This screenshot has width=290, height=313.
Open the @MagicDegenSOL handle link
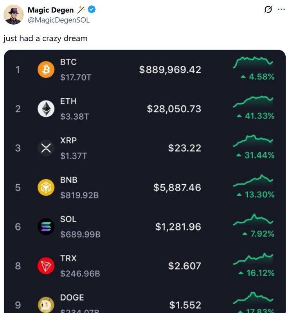[58, 20]
